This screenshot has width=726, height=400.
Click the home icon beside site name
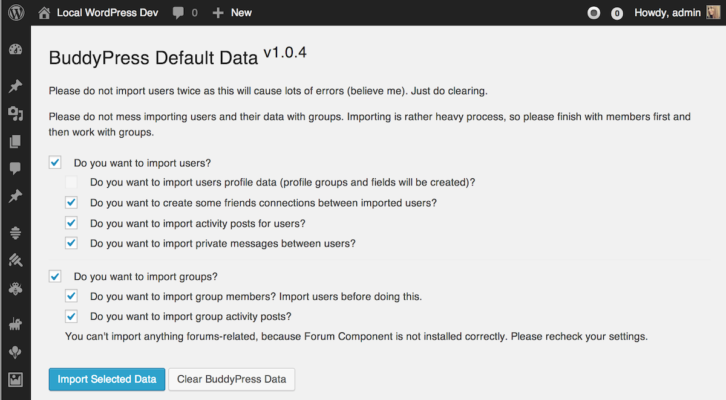44,13
